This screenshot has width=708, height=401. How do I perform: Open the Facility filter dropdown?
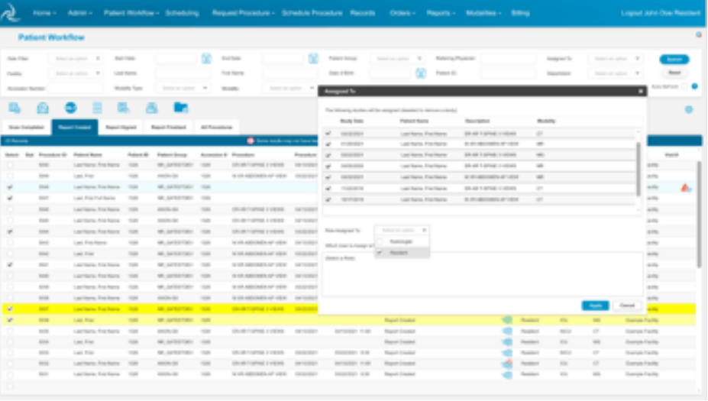tap(76, 73)
